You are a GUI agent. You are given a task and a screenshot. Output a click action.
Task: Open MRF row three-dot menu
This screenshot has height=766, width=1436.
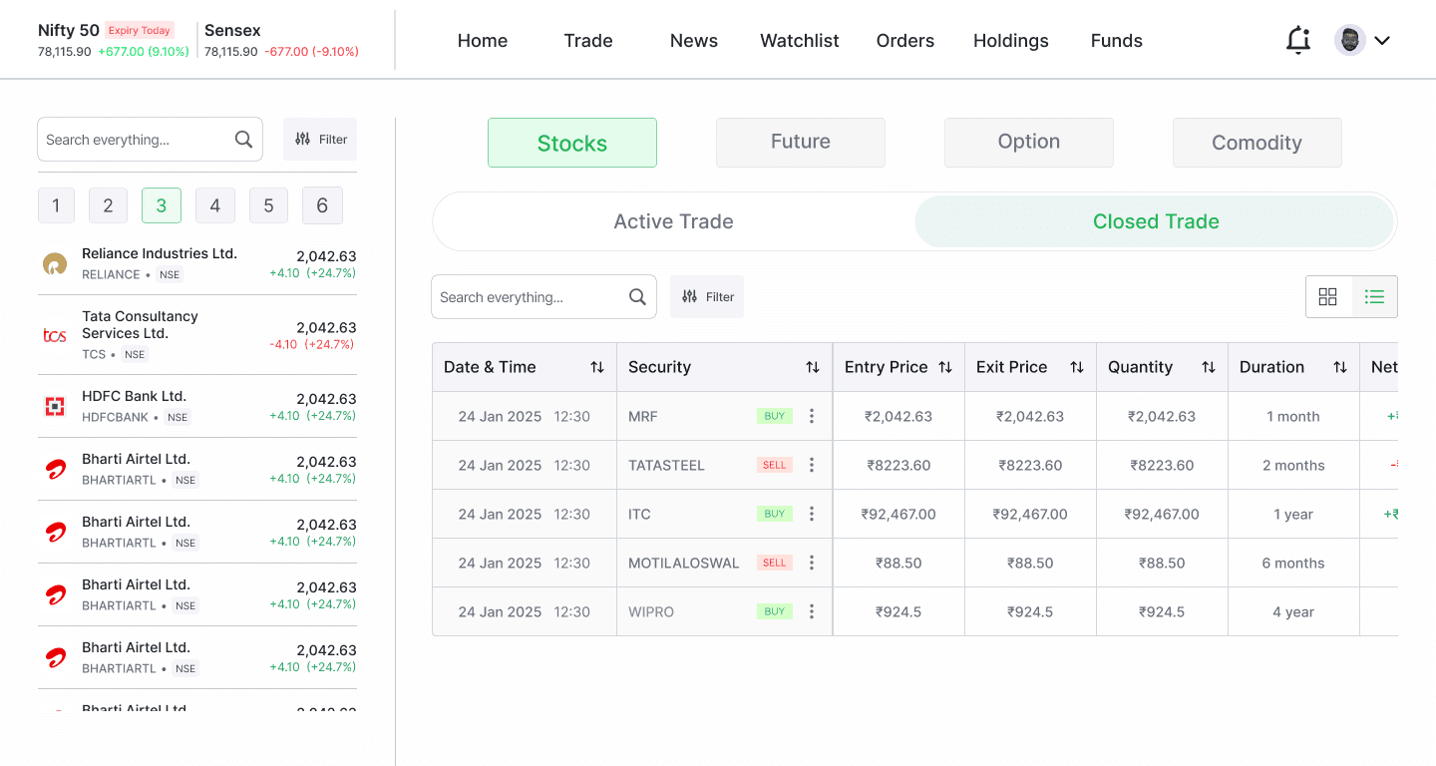click(812, 416)
